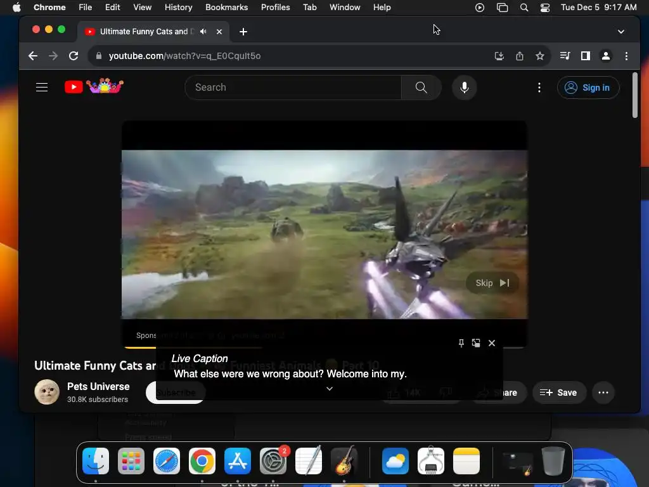Open Weather app from the Dock
This screenshot has height=487, width=649.
point(395,461)
